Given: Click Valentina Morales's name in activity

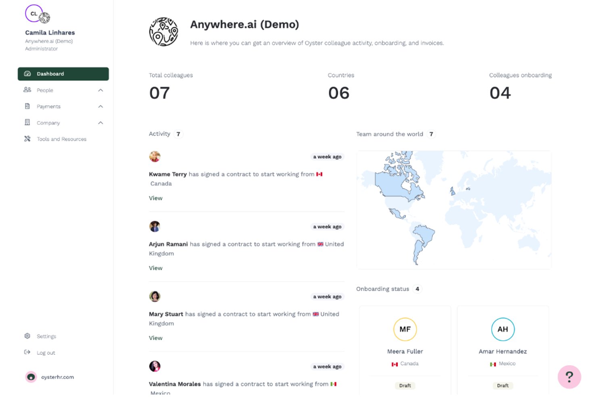Looking at the screenshot, I should pos(175,384).
